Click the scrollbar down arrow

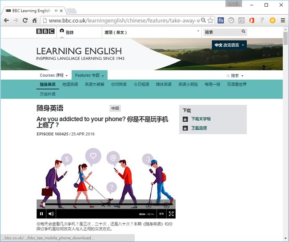(286, 238)
